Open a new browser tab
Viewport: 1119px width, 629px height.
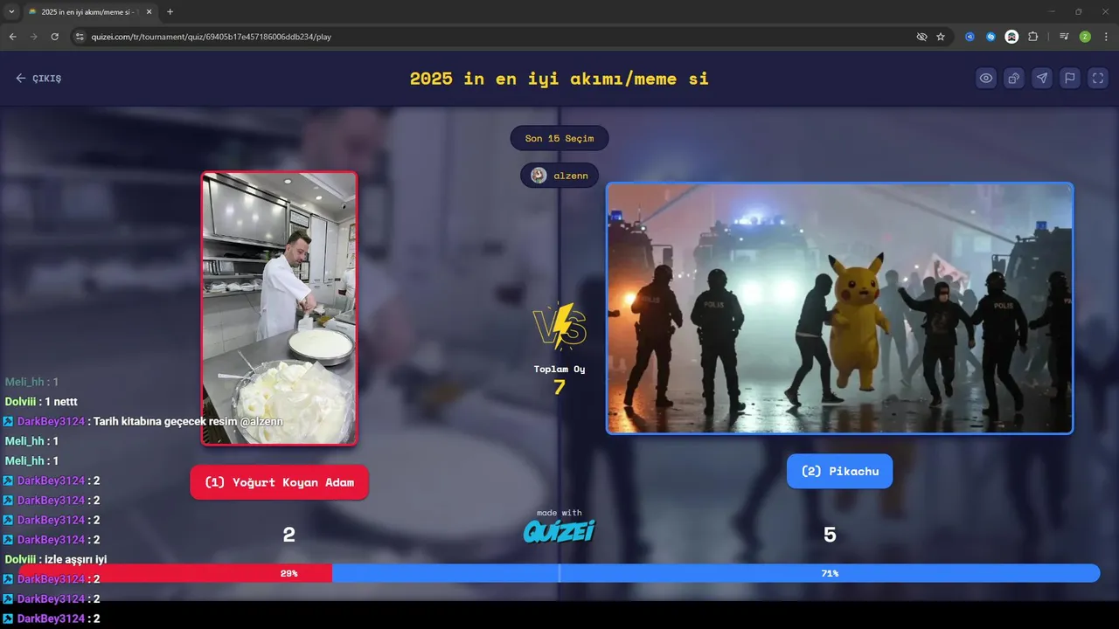170,12
